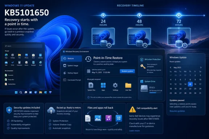Viewport: 209px width, 139px height.
Task: Select the 24 hours snapshot thumbnail
Action: [x=103, y=36]
